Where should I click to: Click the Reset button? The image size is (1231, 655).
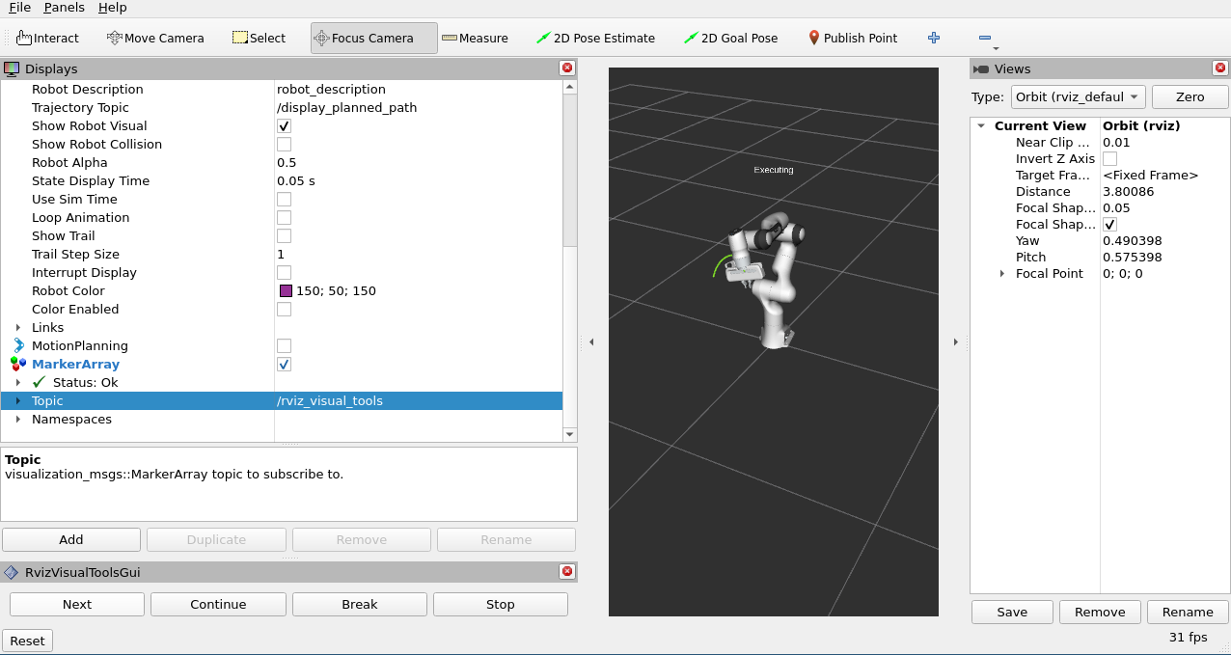pyautogui.click(x=27, y=641)
